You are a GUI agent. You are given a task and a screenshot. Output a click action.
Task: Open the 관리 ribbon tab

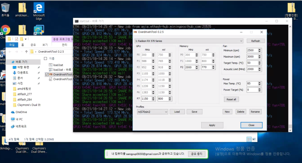coord(64,45)
